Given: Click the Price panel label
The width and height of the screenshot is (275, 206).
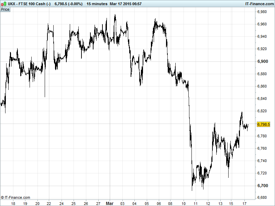Looking at the screenshot, I should click(5, 9).
